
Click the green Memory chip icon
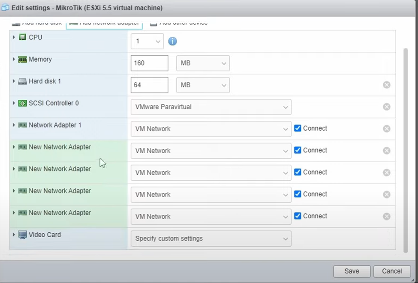point(22,60)
